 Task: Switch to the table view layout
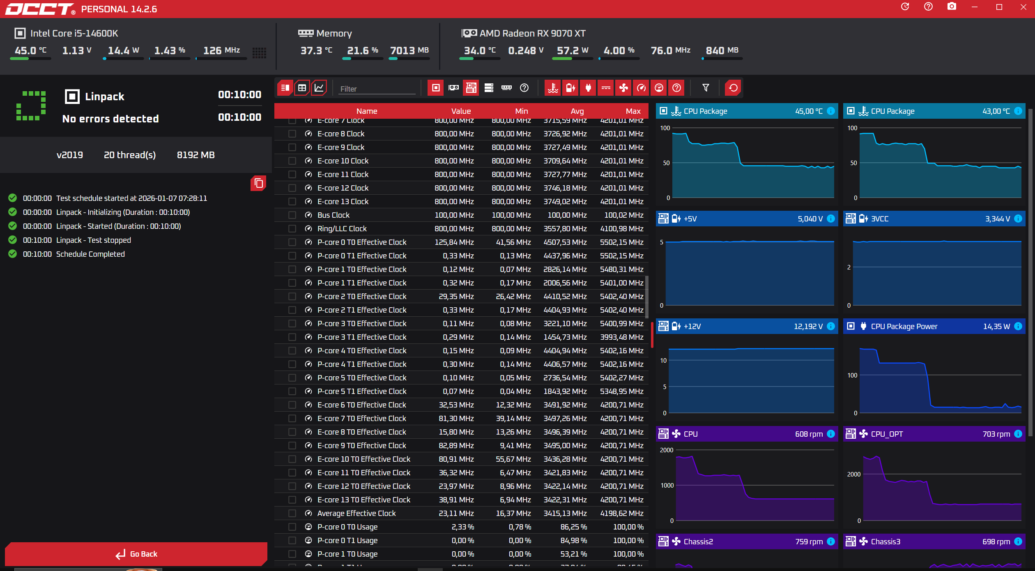[x=302, y=88]
